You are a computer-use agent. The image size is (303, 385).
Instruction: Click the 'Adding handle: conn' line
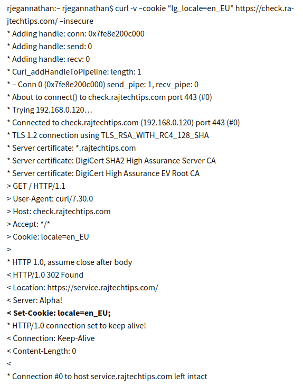pyautogui.click(x=76, y=34)
